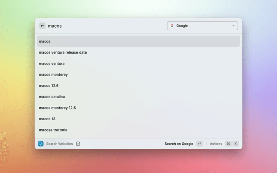The height and width of the screenshot is (173, 277).
Task: Focus the search field containing macos
Action: pyautogui.click(x=104, y=26)
